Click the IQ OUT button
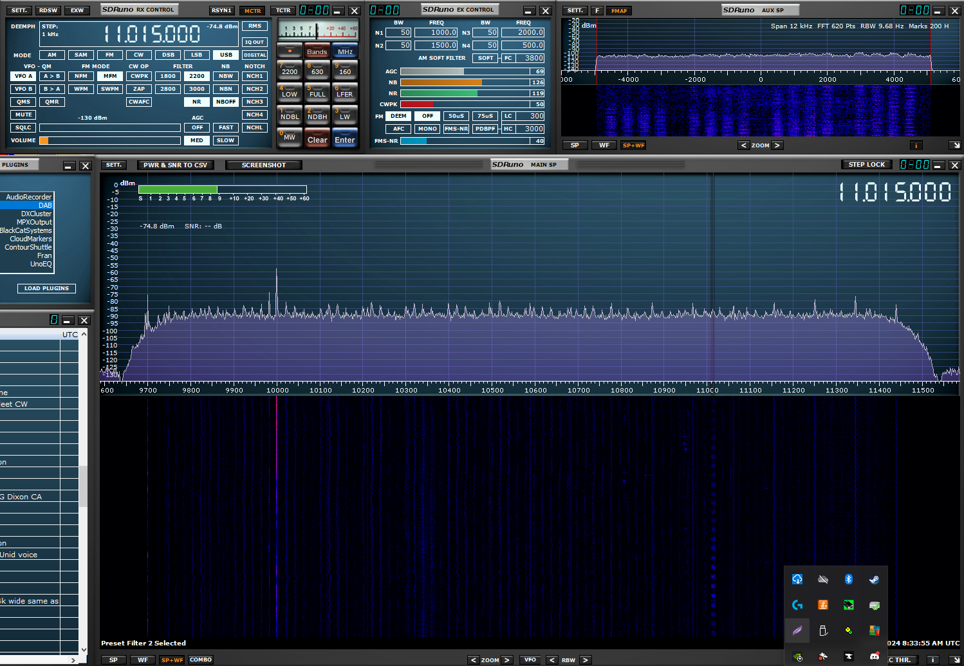The image size is (964, 666). click(255, 42)
